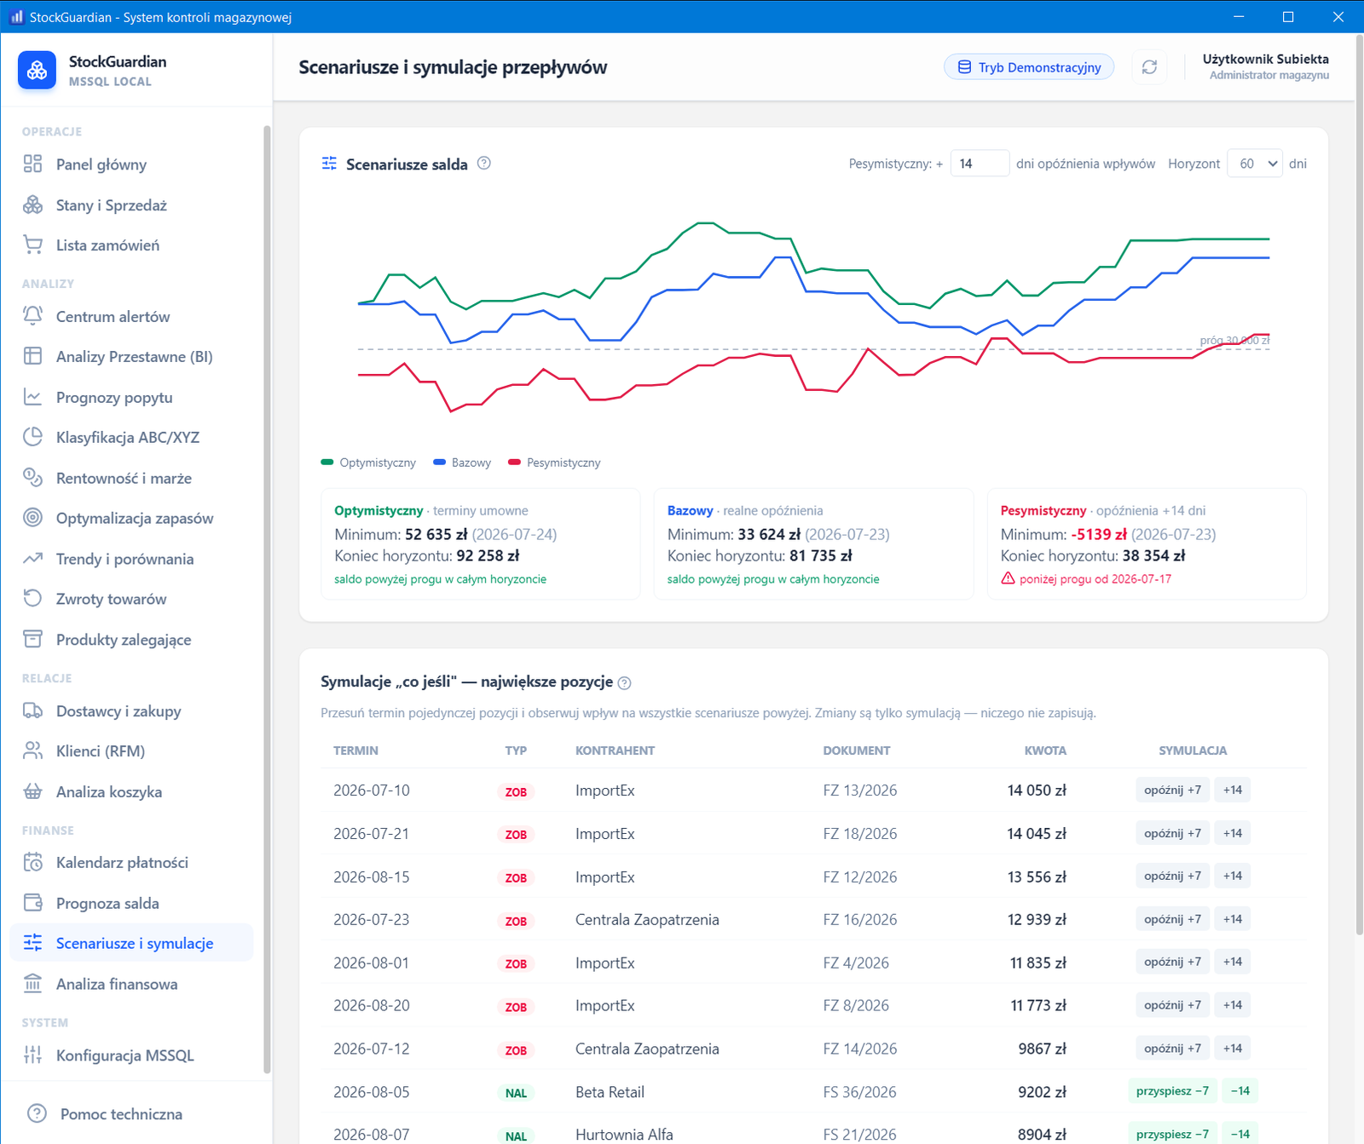Click the Scenariusze i symulacje sliders icon

pyautogui.click(x=32, y=943)
